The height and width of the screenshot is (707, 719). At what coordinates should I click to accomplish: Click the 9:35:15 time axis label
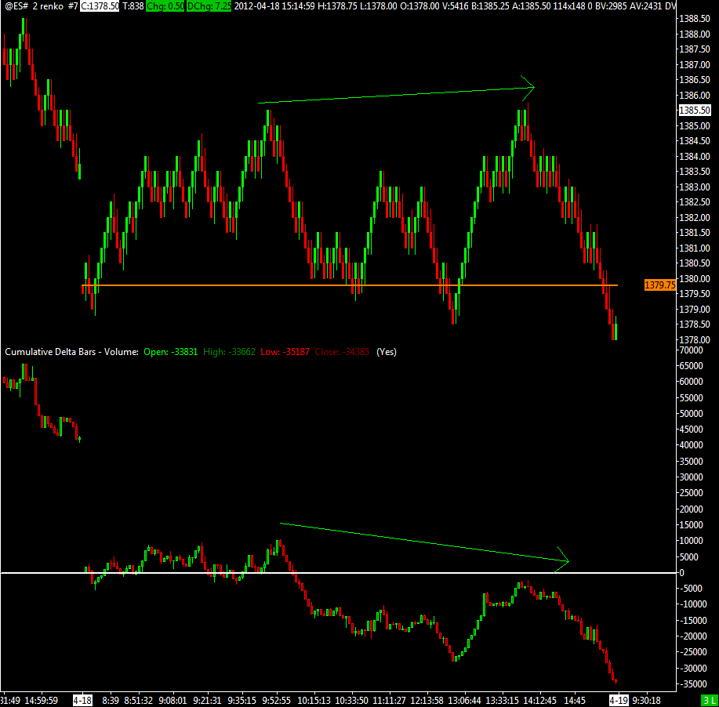[241, 701]
